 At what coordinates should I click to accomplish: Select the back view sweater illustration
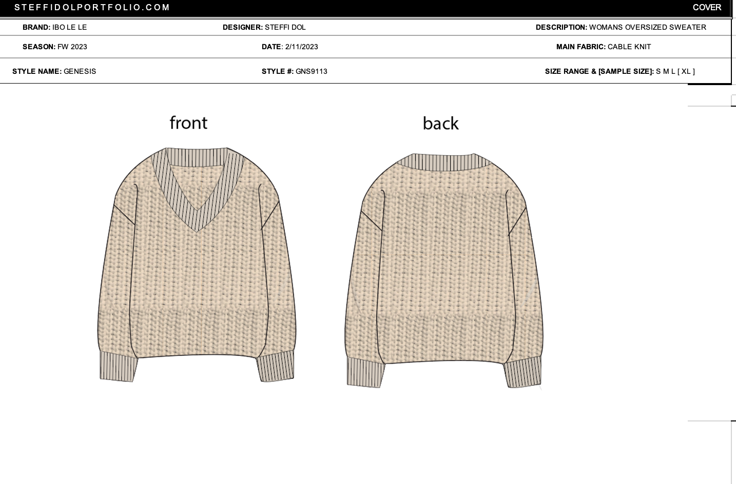pos(444,270)
